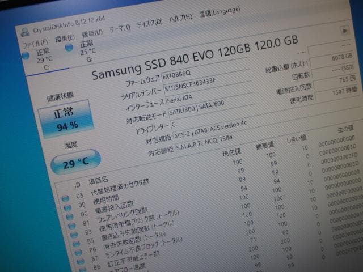Open the 機能(U) menu

click(x=92, y=33)
